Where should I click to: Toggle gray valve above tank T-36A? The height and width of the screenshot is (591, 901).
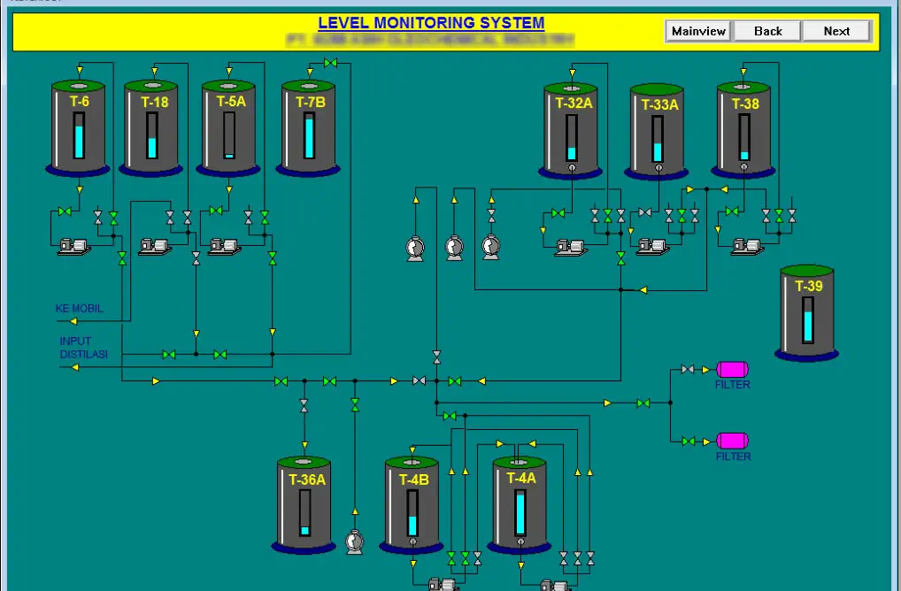point(304,405)
